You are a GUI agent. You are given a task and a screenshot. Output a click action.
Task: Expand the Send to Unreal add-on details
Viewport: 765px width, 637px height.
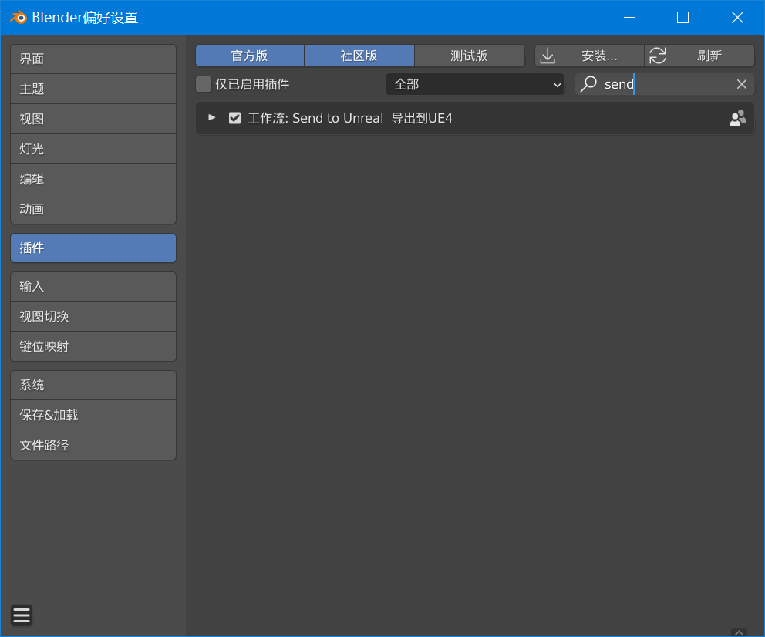[x=211, y=118]
